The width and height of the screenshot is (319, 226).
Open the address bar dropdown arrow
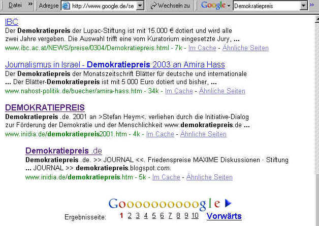click(140, 6)
